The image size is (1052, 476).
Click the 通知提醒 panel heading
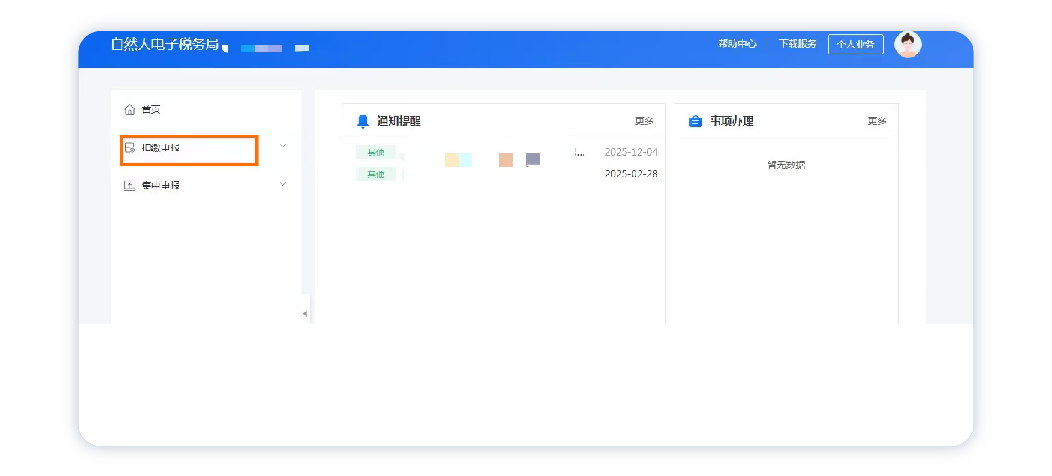(399, 122)
